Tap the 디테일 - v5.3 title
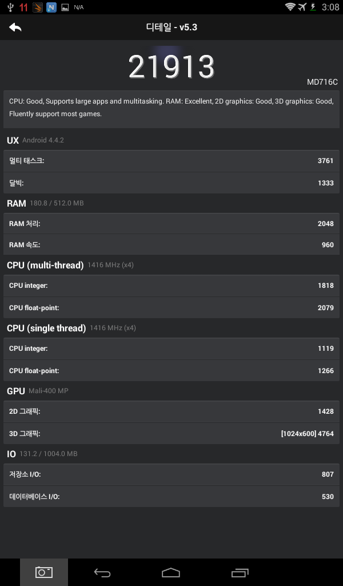Viewport: 343px width, 586px height. (x=171, y=27)
